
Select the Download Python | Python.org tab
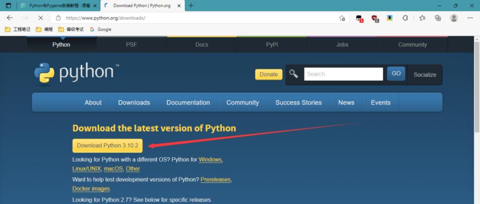point(143,6)
